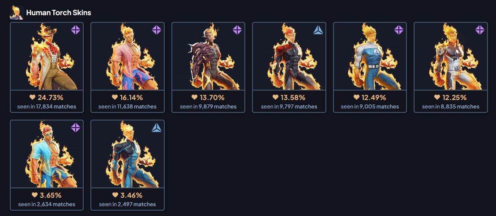Click the purple rarity icon on the 12.49% skin
The height and width of the screenshot is (216, 496).
[x=399, y=30]
